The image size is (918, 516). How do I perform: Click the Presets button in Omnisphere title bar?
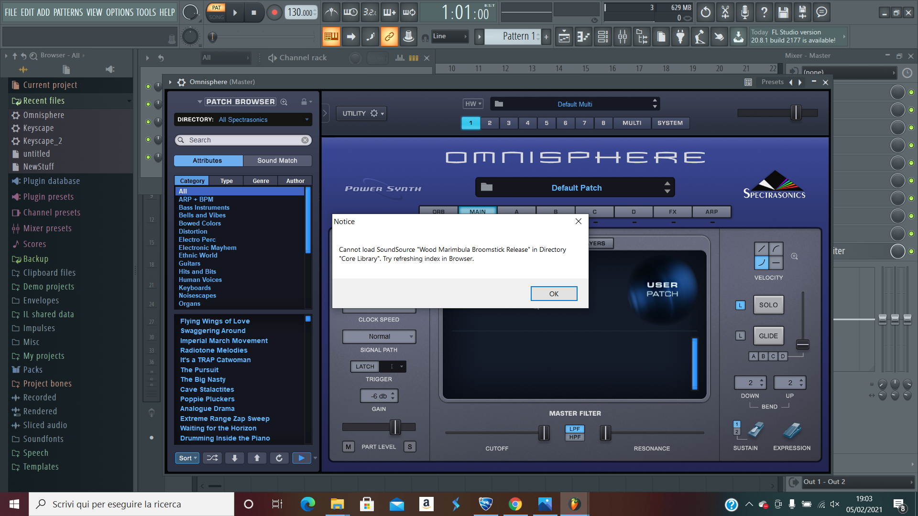pyautogui.click(x=772, y=82)
